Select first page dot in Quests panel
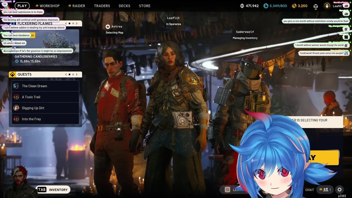 (x=69, y=74)
